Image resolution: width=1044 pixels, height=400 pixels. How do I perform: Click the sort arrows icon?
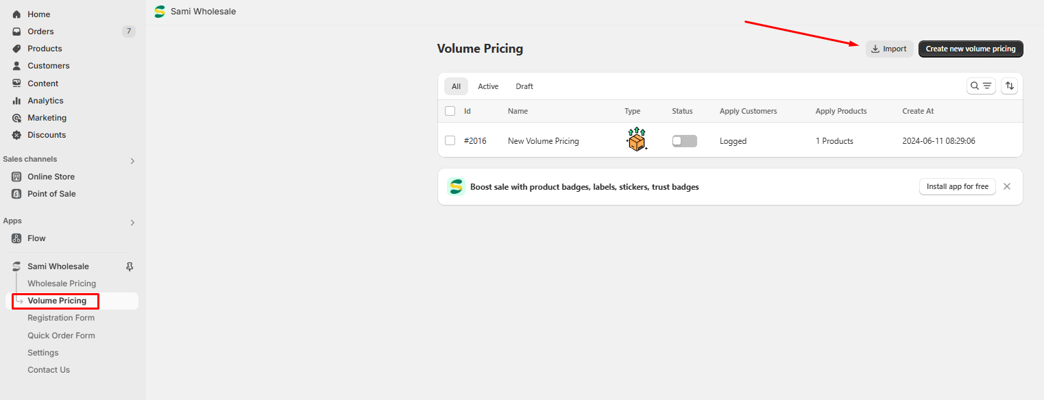tap(1009, 86)
